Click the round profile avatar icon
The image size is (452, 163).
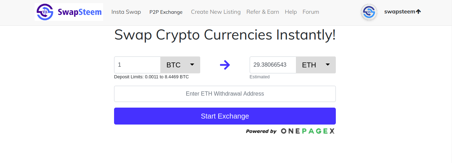point(369,12)
